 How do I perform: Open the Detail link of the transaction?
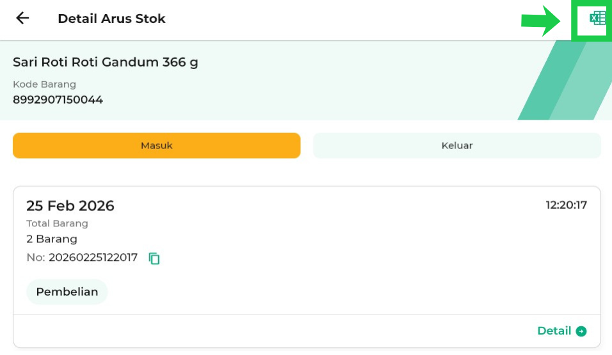click(x=554, y=331)
